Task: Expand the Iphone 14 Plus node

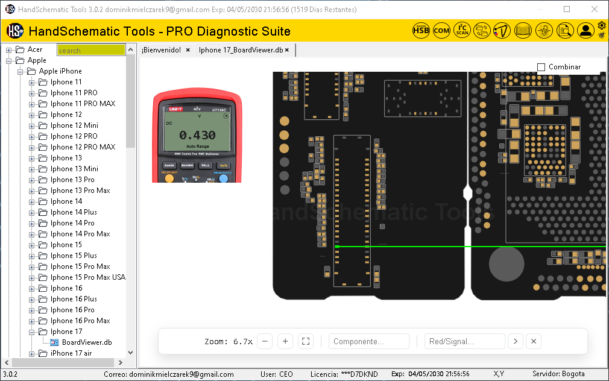Action: [32, 213]
